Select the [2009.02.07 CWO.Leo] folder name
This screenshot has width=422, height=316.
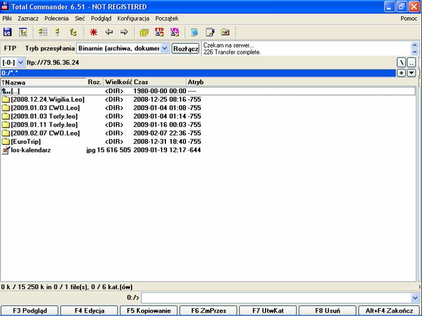coord(45,133)
